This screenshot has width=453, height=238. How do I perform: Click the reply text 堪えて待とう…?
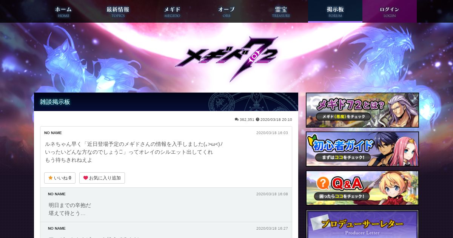67,213
